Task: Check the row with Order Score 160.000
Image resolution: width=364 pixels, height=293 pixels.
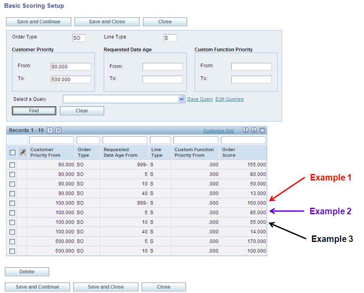Action: [x=12, y=203]
